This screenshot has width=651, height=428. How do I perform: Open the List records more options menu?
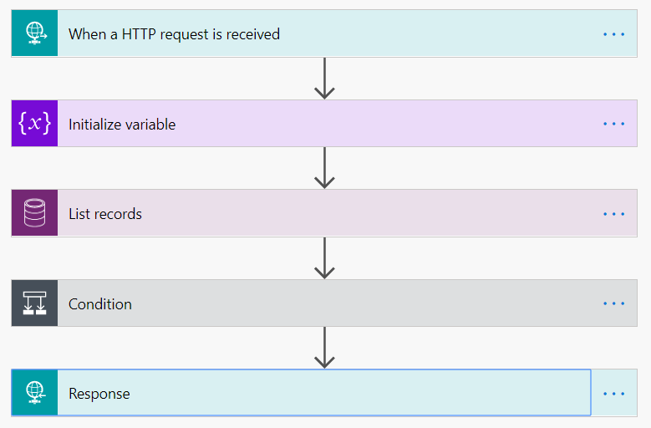coord(613,214)
